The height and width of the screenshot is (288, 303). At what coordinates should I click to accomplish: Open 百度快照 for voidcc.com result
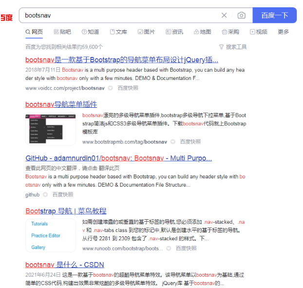pos(128,88)
